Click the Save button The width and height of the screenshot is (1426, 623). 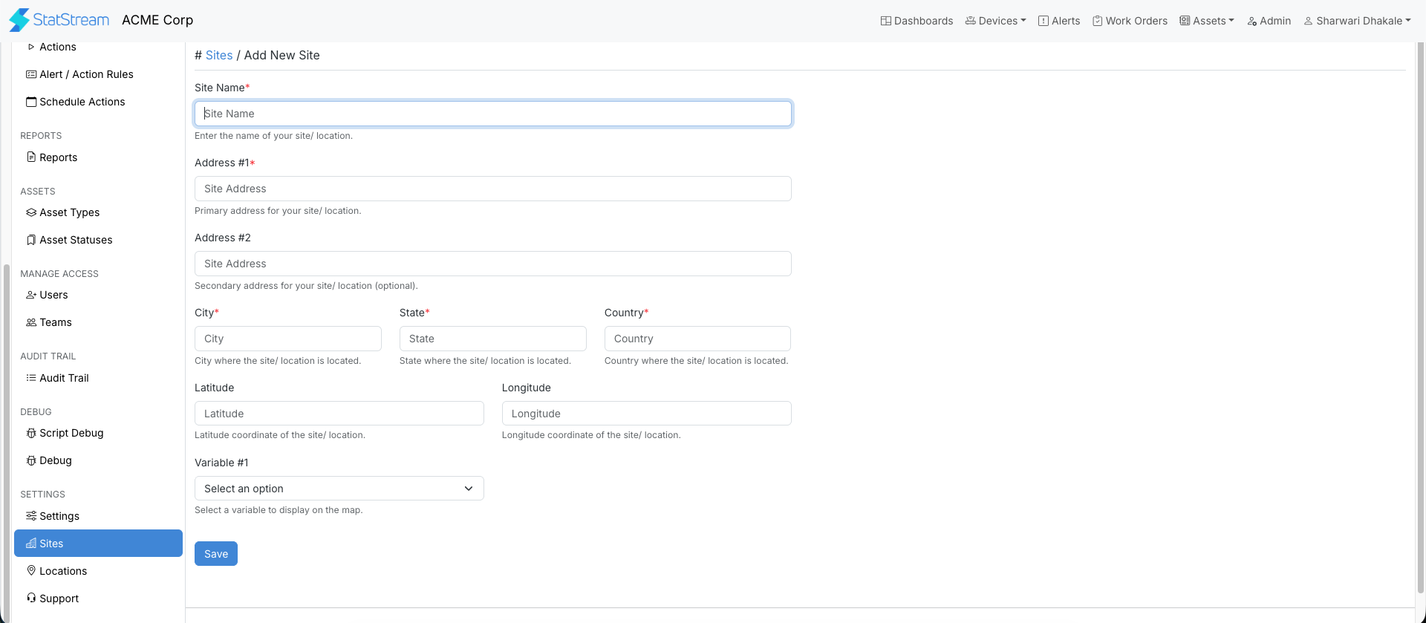point(216,554)
